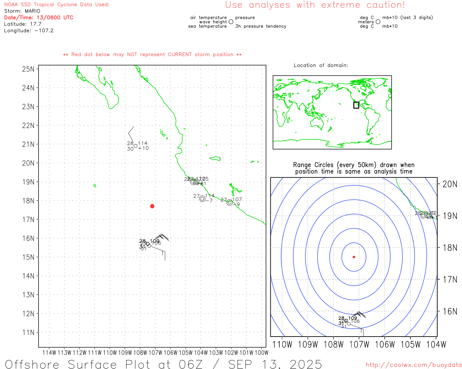The image size is (462, 369).
Task: Click the left legend station circle symbol
Action: click(x=231, y=22)
